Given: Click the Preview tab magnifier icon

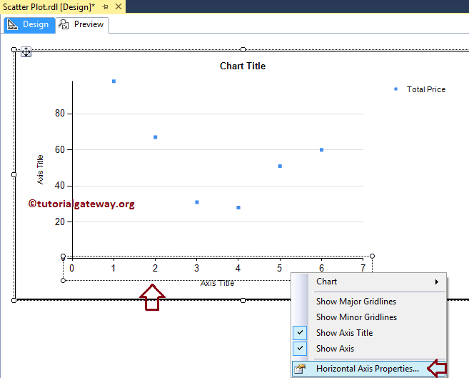Looking at the screenshot, I should coord(64,24).
